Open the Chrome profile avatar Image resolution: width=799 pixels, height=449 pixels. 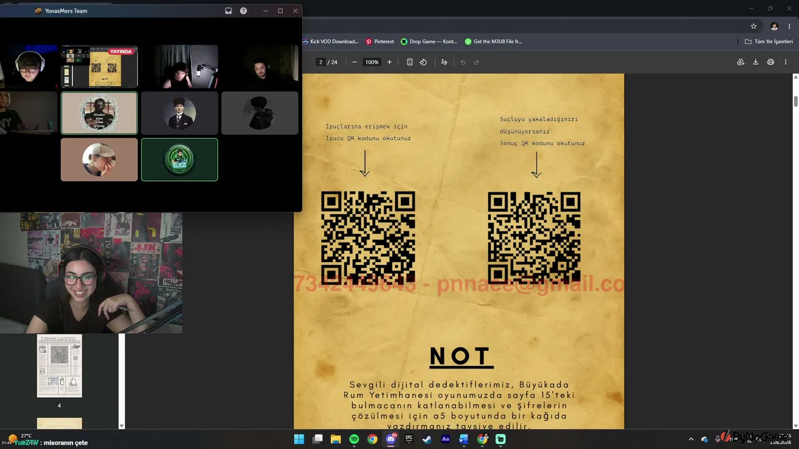[774, 26]
